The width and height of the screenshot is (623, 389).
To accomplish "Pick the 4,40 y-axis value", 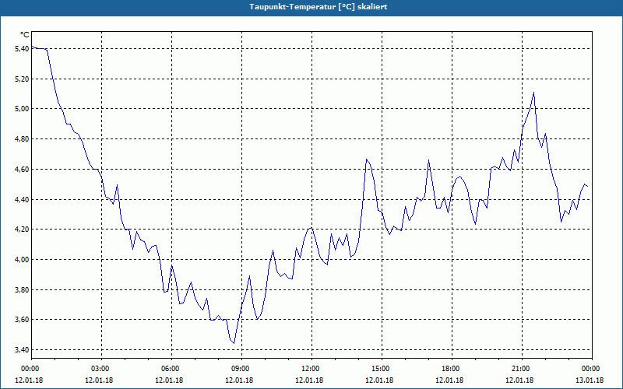I will coord(22,199).
